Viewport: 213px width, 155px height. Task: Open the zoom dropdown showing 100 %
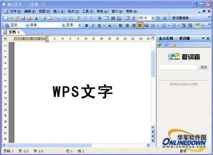point(153,18)
